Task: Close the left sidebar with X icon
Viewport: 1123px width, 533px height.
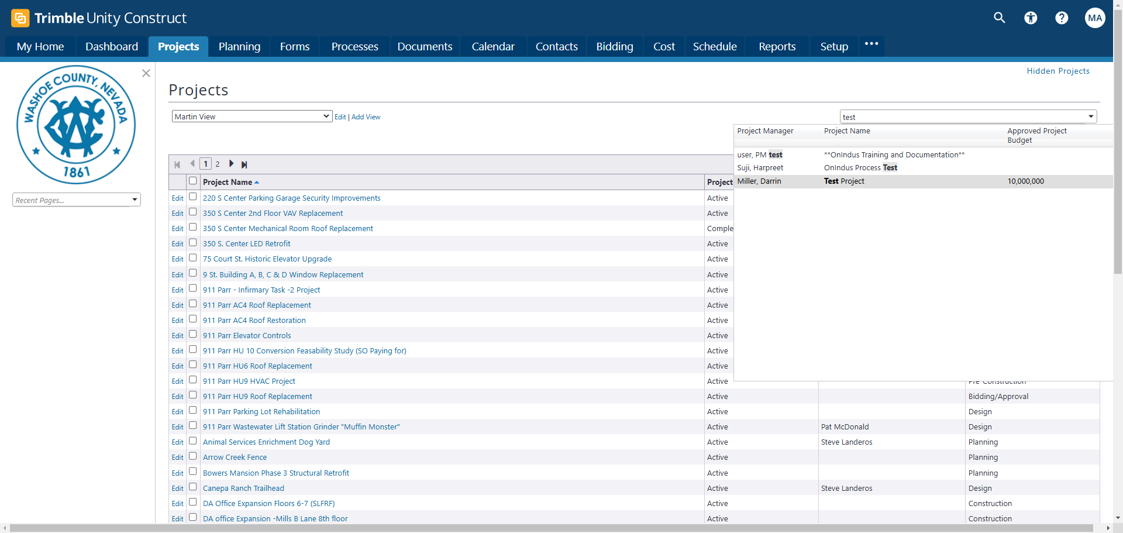Action: click(146, 73)
